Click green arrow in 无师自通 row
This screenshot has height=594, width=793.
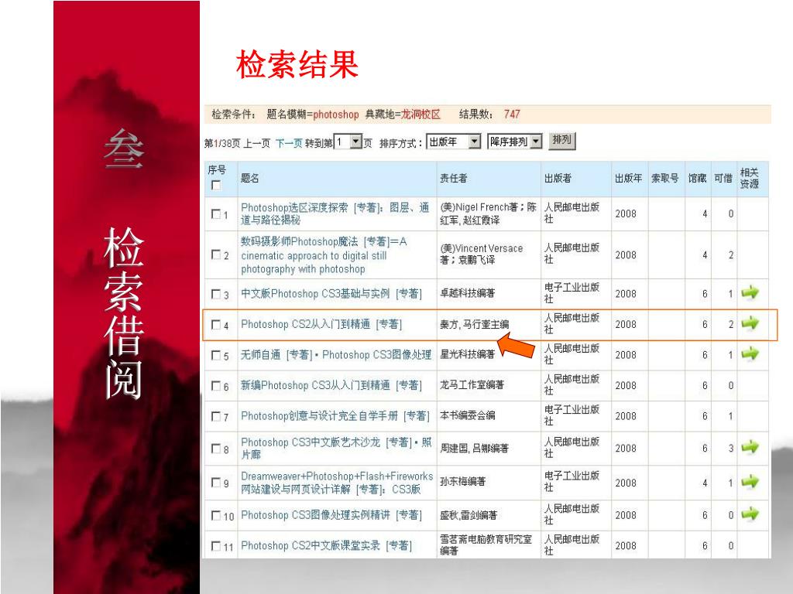[x=750, y=353]
